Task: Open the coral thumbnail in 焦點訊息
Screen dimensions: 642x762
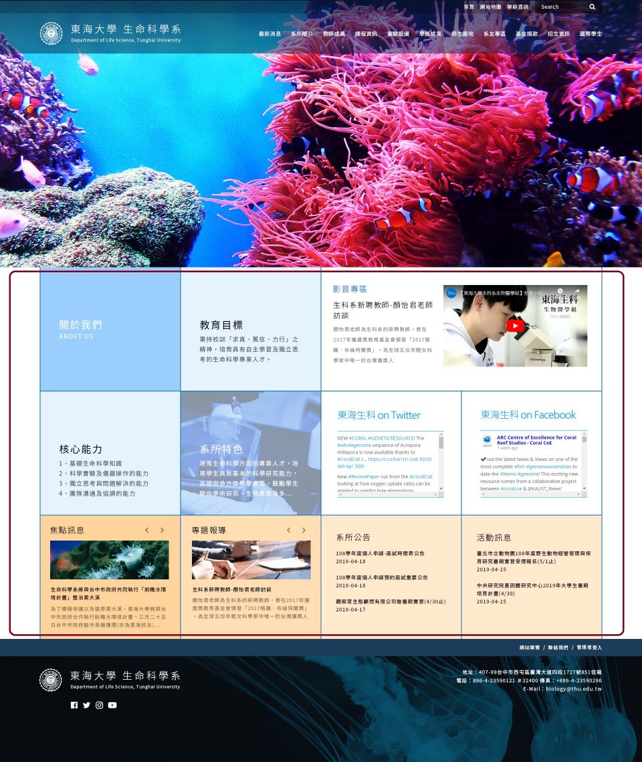Action: (x=110, y=560)
